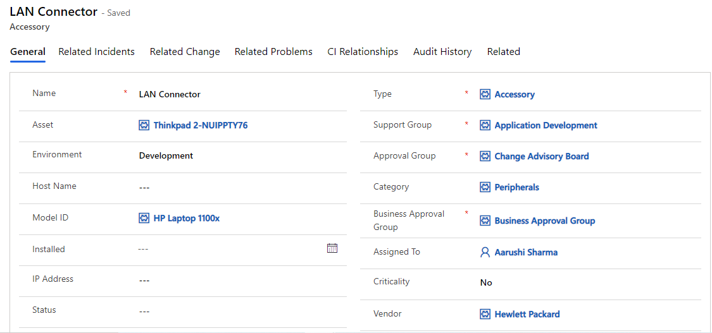The width and height of the screenshot is (712, 333).
Task: Switch to the Related Incidents tab
Action: tap(96, 52)
